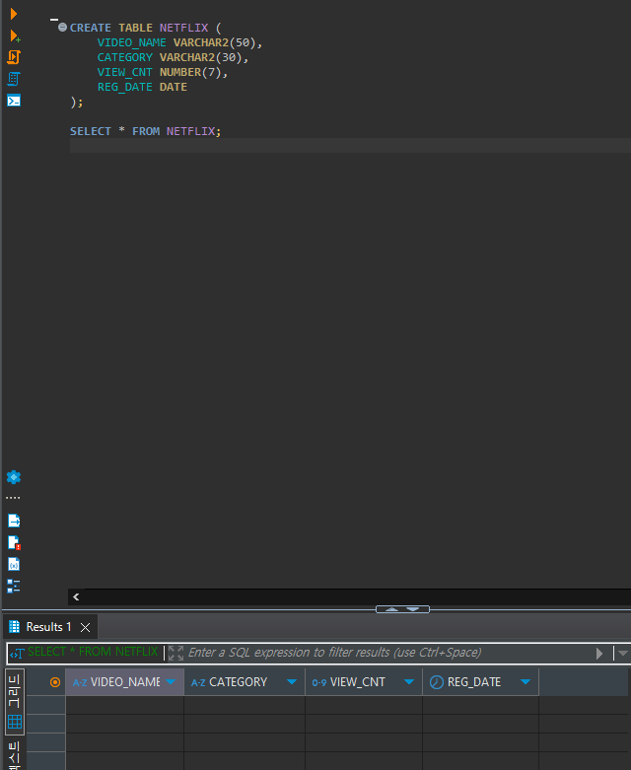
Task: Click the first VIDEO_NAME cell
Action: point(125,705)
